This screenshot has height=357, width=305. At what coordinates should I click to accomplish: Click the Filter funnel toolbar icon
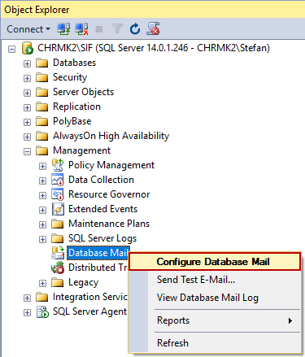pos(117,28)
